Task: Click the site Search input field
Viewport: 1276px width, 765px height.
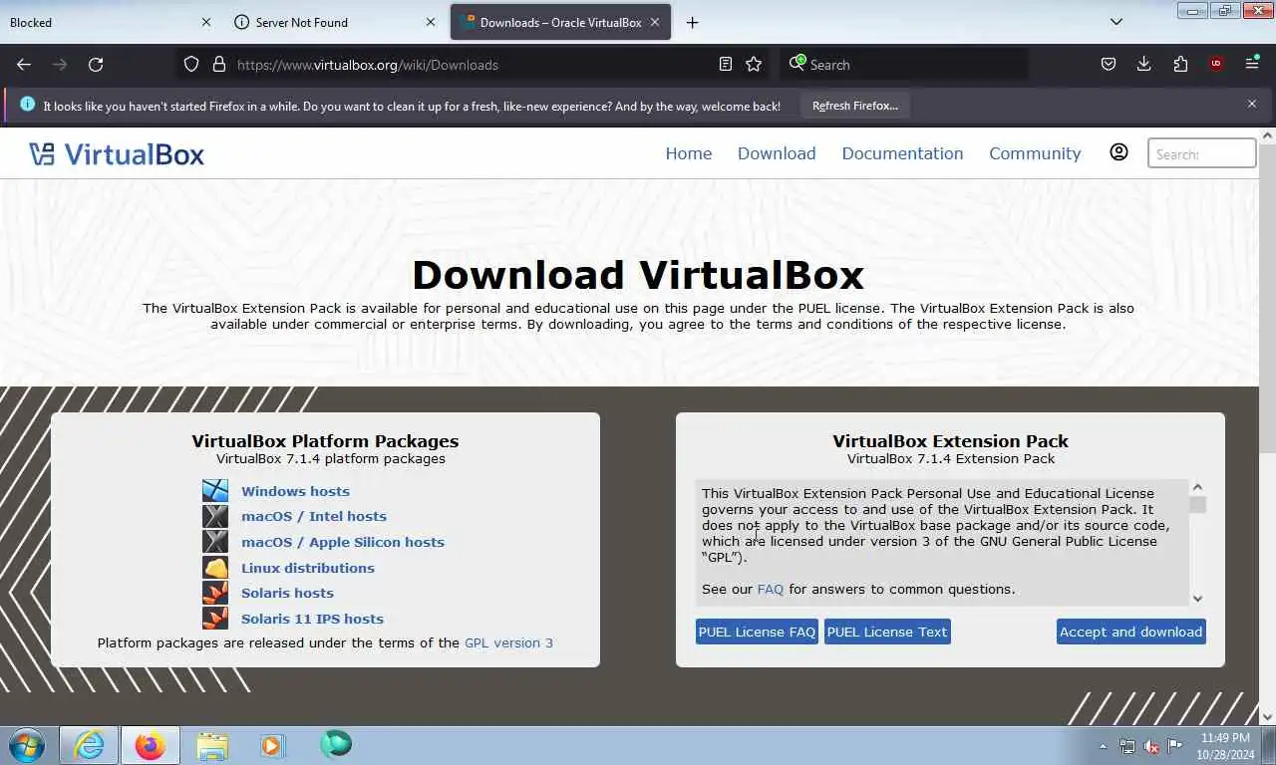Action: 1202,153
